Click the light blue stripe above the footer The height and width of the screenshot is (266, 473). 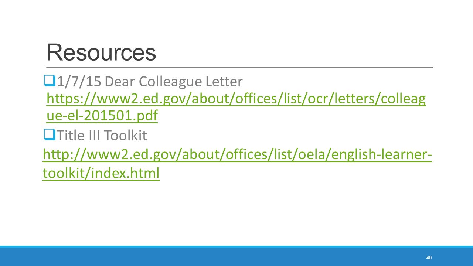pos(236,247)
